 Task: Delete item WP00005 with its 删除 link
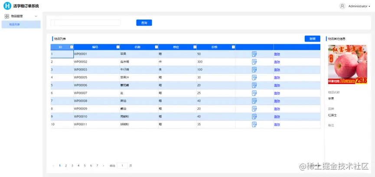(277, 78)
